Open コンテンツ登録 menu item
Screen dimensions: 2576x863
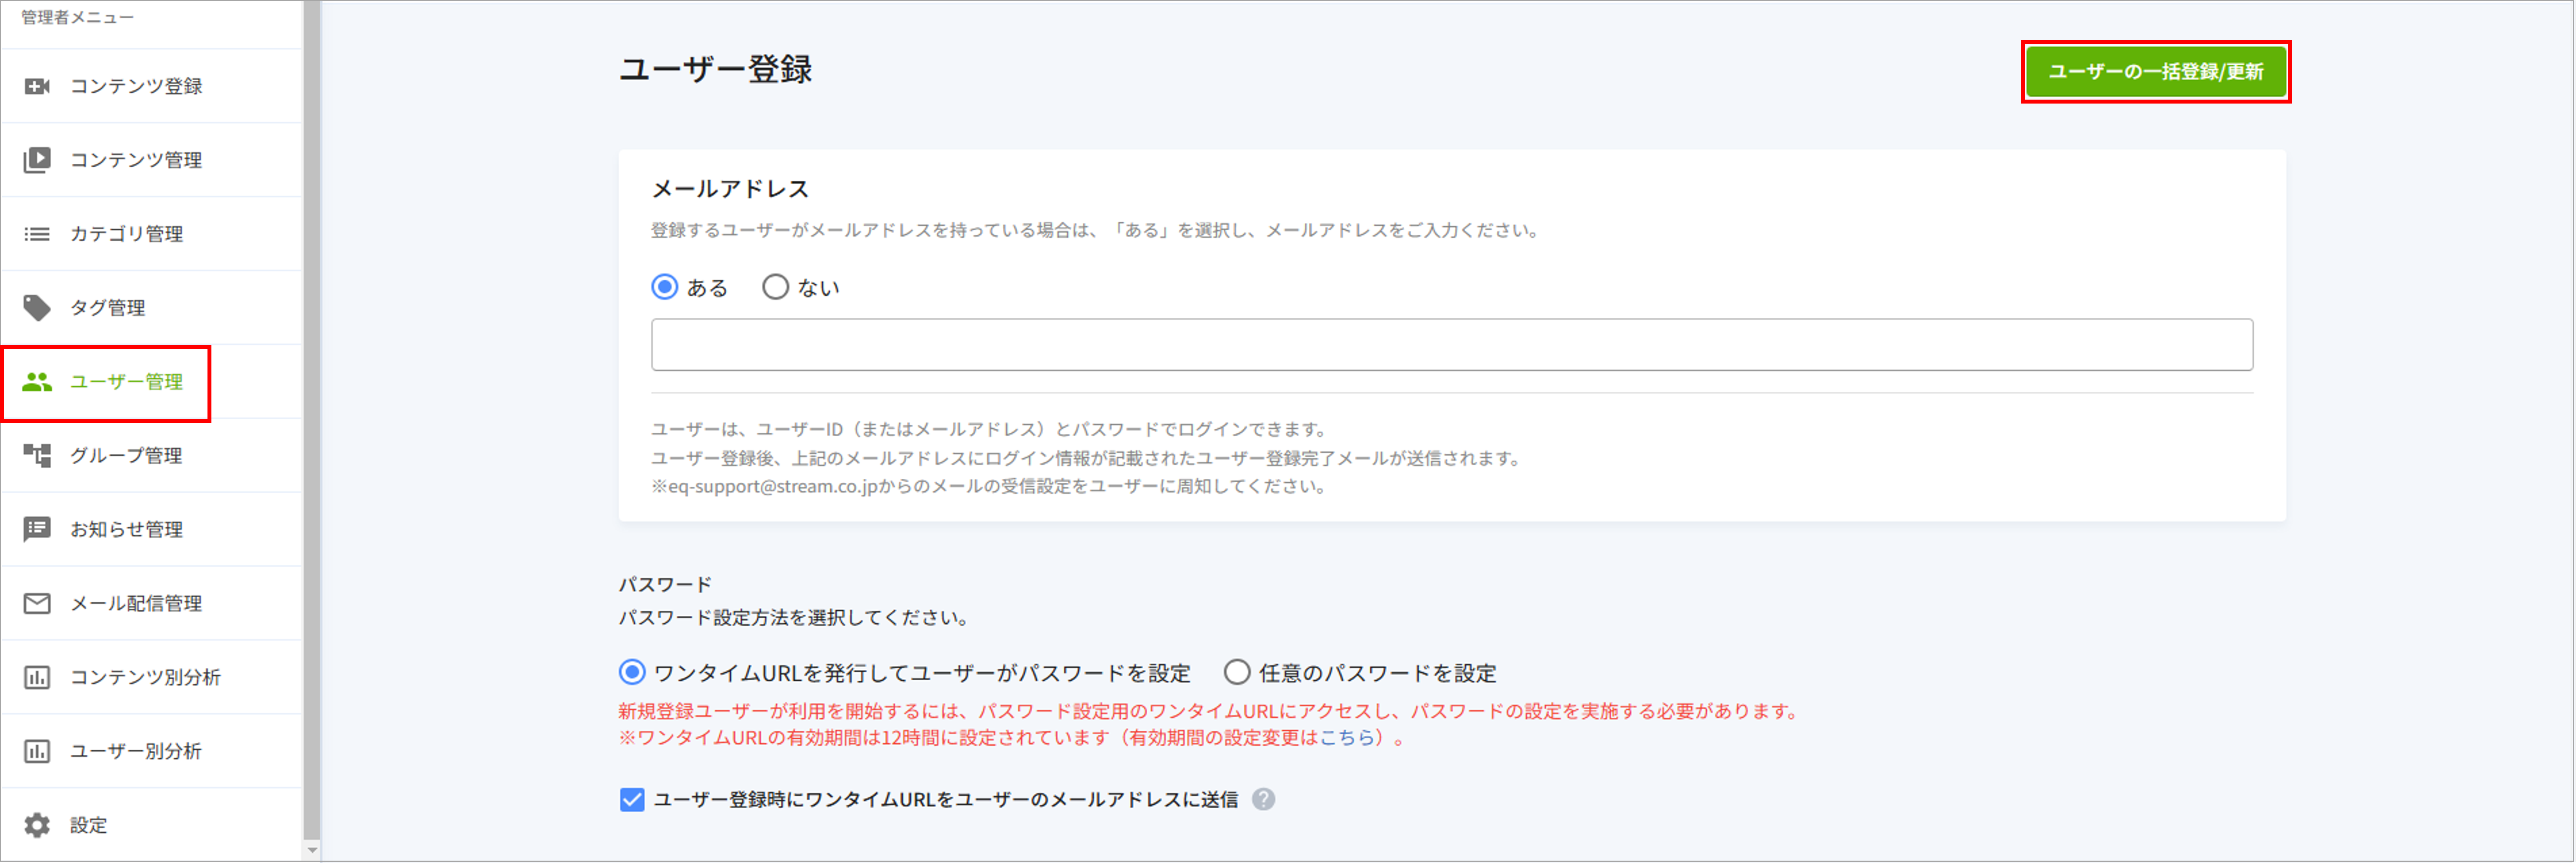[152, 86]
